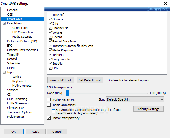Select the Directshow category
This screenshot has height=138, width=170.
click(x=14, y=23)
